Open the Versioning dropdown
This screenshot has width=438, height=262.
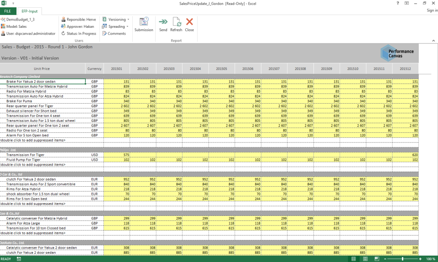[116, 19]
